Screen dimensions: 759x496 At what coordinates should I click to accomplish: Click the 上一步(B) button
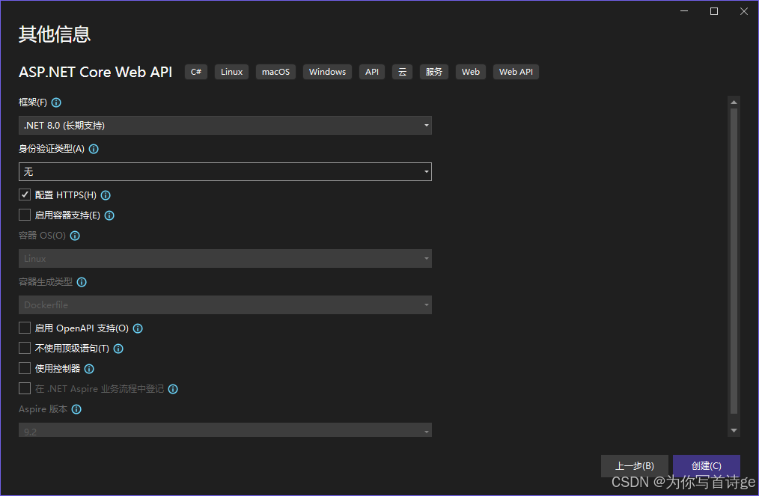(635, 465)
